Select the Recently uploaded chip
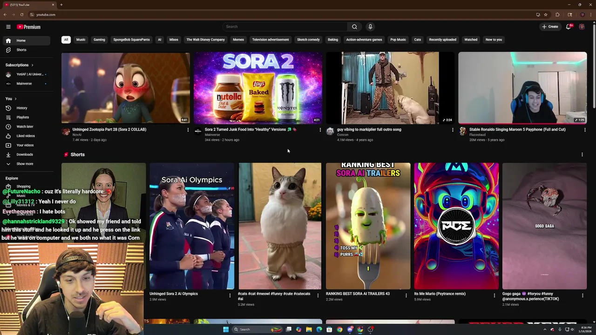 (x=442, y=40)
